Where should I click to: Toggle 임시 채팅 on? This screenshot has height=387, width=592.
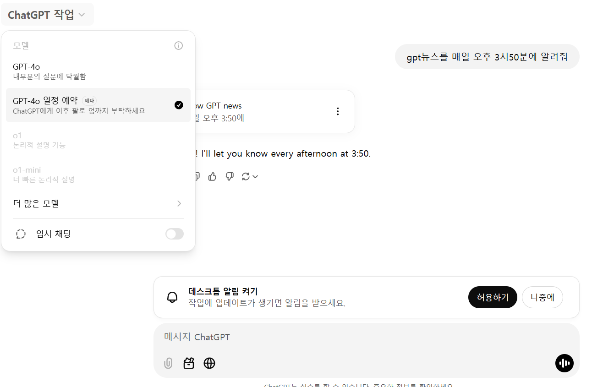174,234
